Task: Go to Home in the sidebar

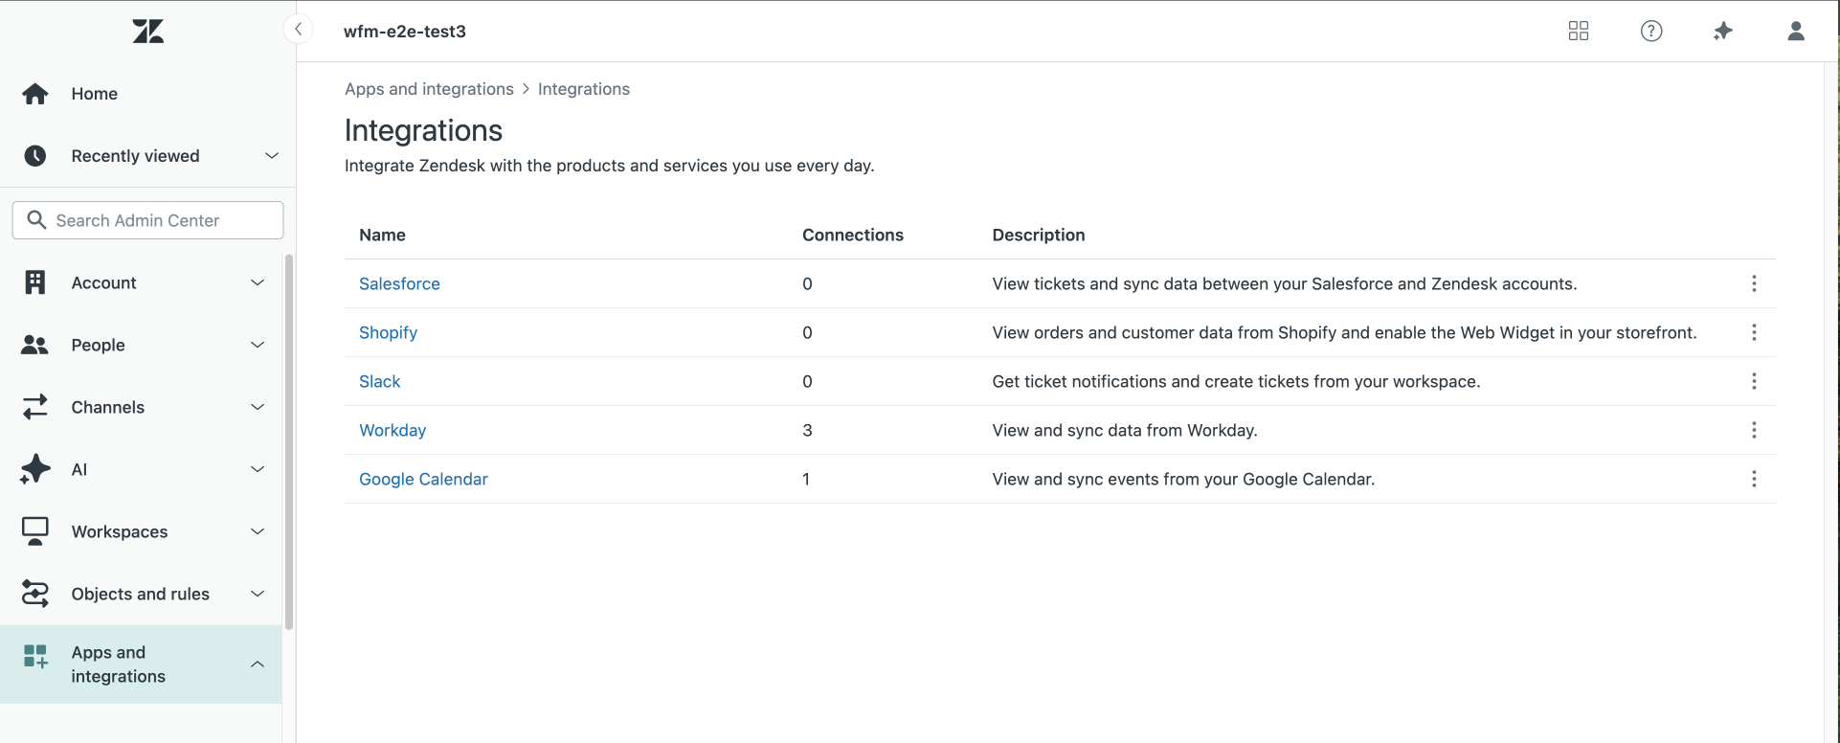Action: [94, 94]
